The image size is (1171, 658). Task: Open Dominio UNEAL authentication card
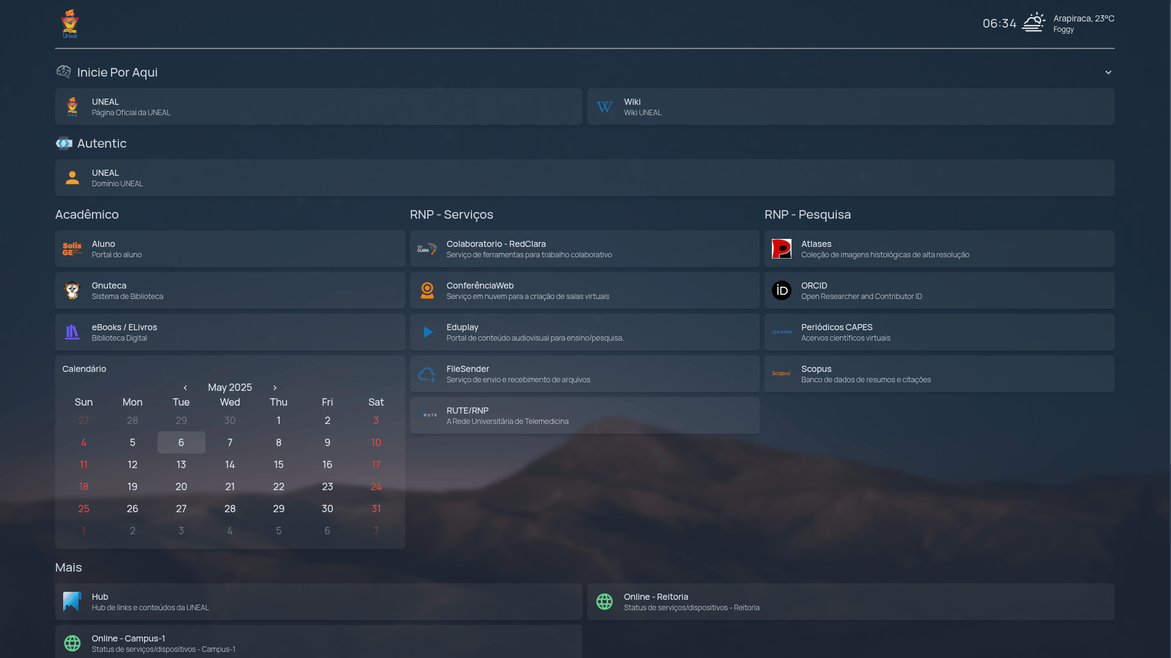tap(585, 178)
